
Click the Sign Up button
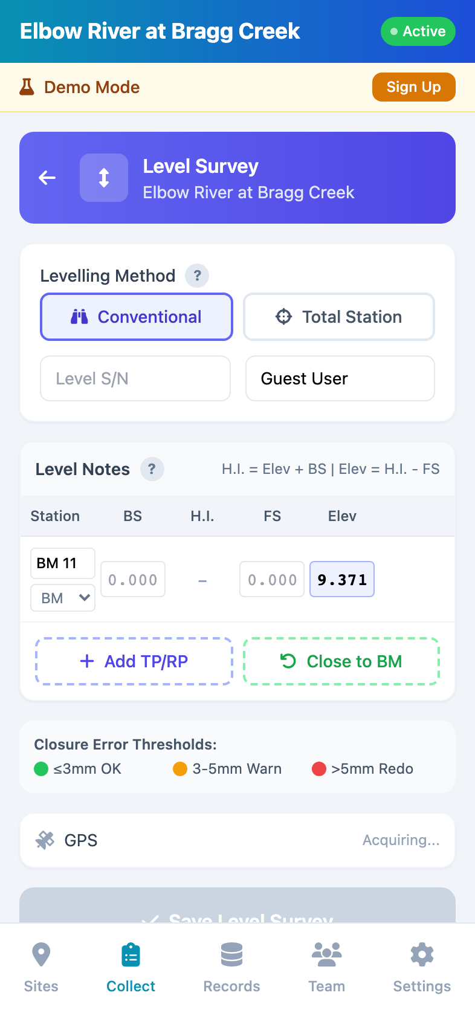coord(413,87)
